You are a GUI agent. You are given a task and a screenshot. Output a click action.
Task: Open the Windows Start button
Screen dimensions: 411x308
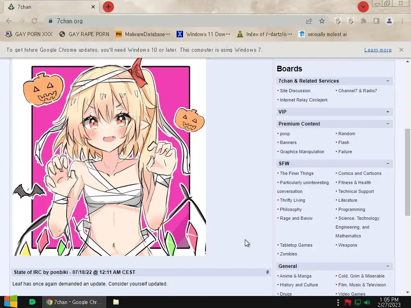tap(10, 302)
